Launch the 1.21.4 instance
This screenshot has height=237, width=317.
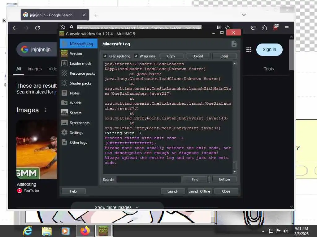(173, 191)
